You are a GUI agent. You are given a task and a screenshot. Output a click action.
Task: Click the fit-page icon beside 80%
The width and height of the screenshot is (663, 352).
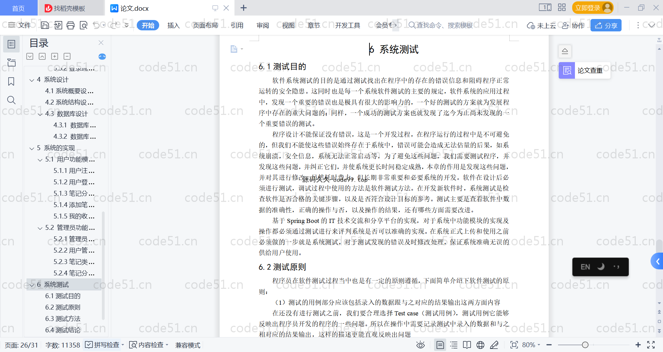tap(514, 345)
